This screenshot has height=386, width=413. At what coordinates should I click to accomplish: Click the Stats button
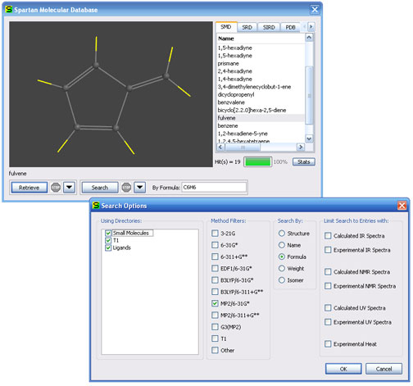tap(304, 162)
